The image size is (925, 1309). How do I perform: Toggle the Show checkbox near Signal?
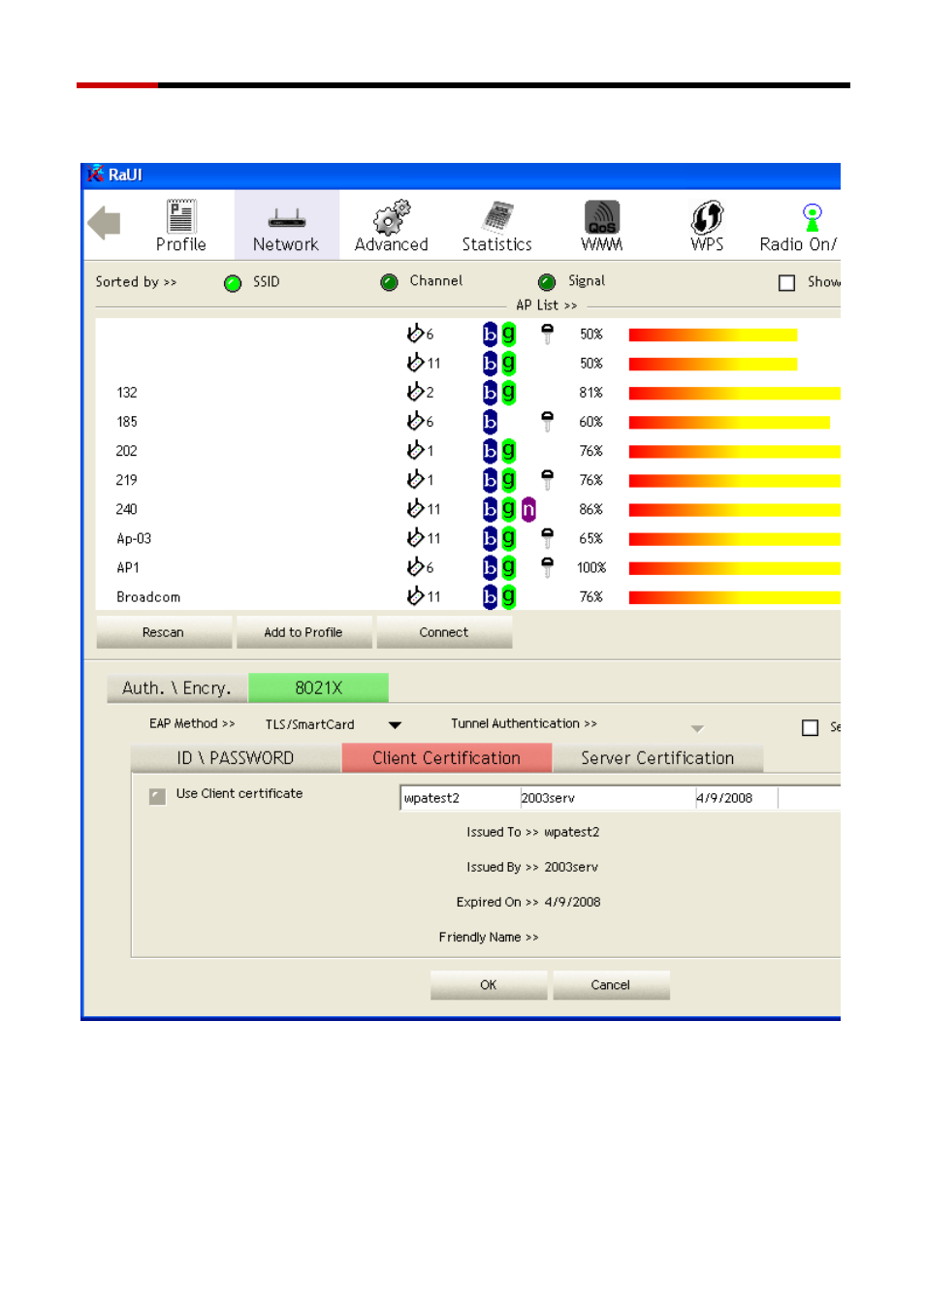point(787,283)
